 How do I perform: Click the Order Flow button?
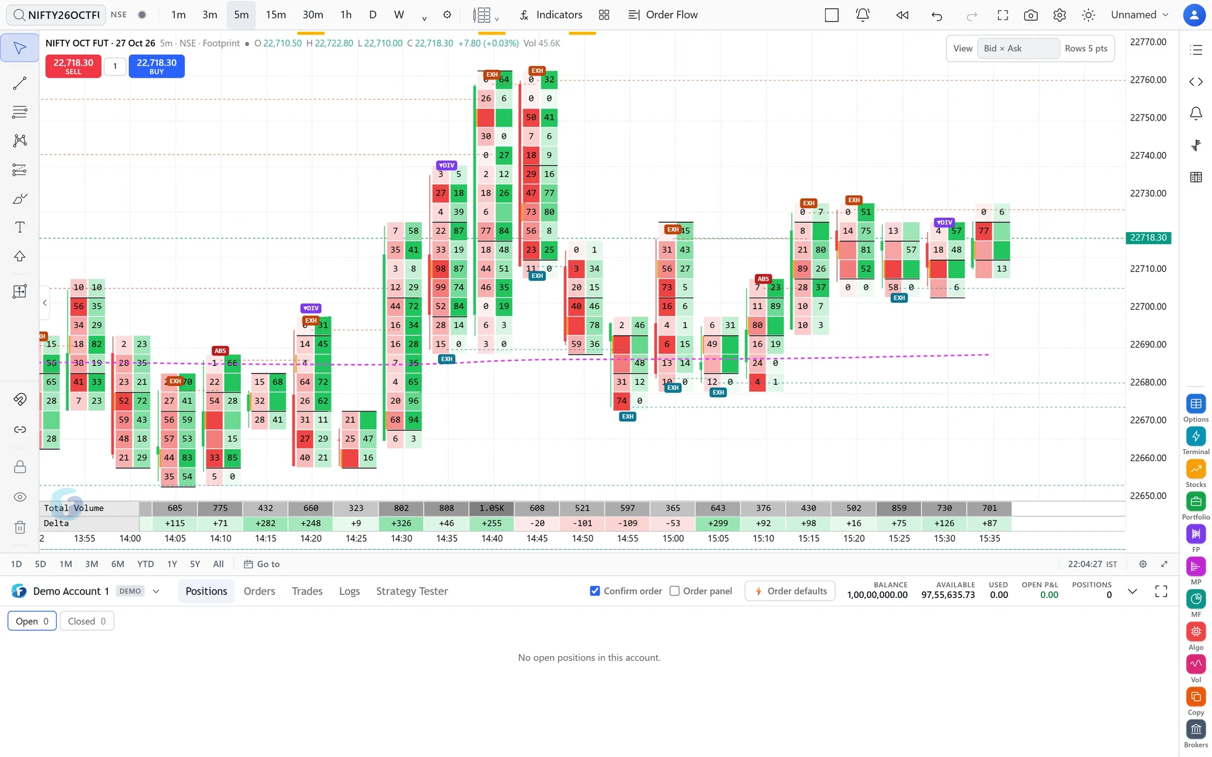[663, 15]
